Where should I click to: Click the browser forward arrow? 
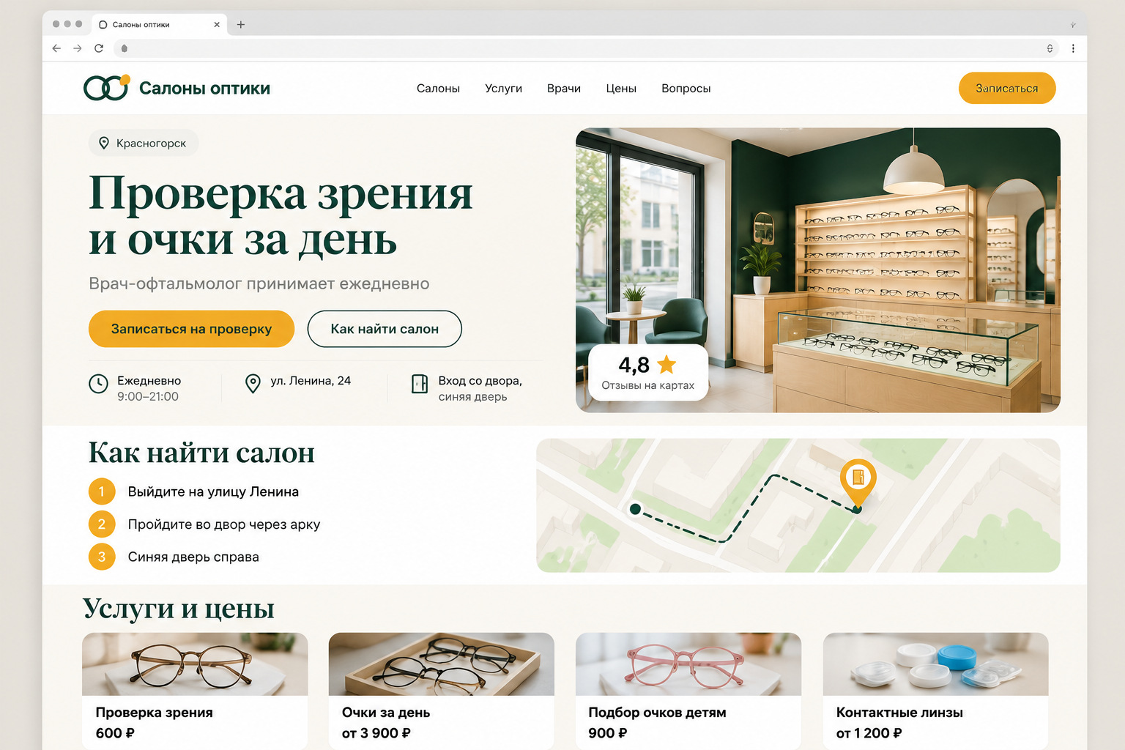[x=78, y=48]
